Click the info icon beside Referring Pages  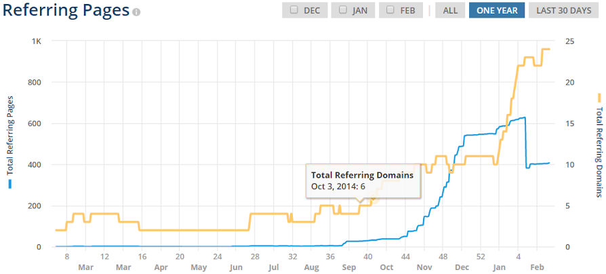pyautogui.click(x=136, y=12)
